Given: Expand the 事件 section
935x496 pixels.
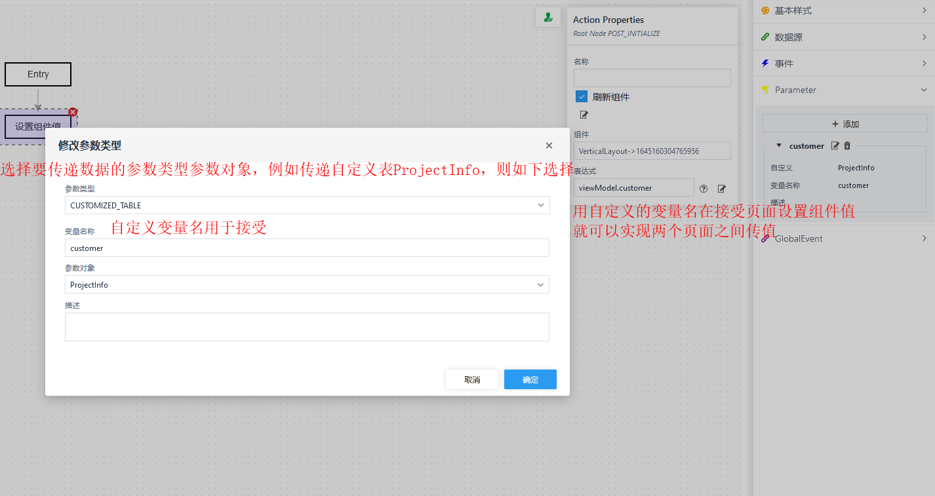Looking at the screenshot, I should (x=924, y=64).
